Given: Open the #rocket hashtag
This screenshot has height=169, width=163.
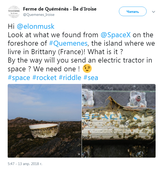Looking at the screenshot, I should click(x=44, y=78).
